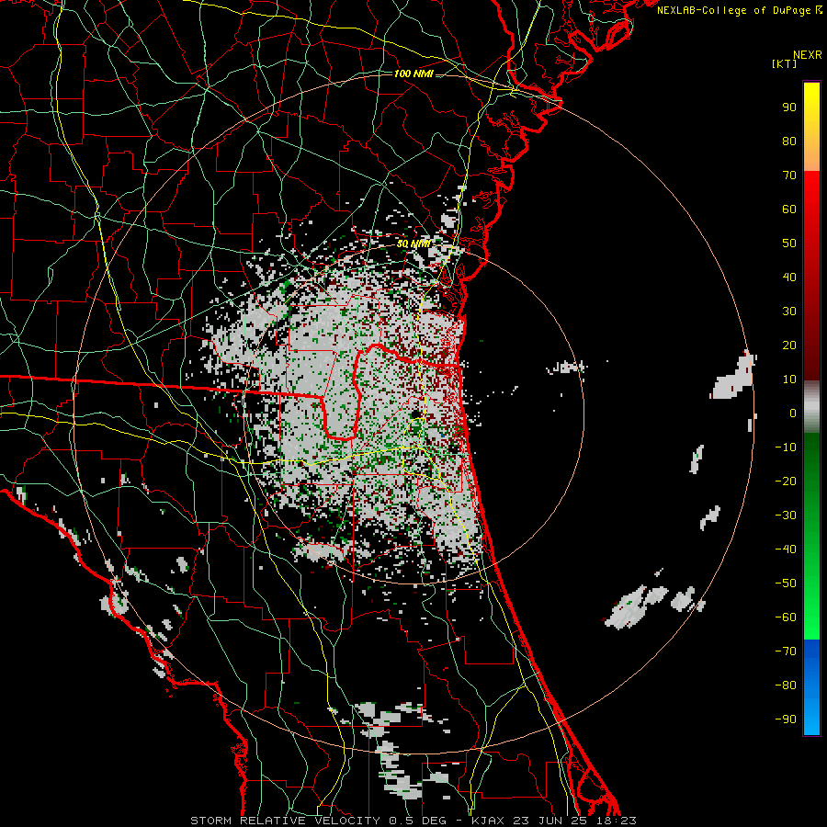Click the -70 value on velocity scale
Screen dimensions: 827x827
786,651
